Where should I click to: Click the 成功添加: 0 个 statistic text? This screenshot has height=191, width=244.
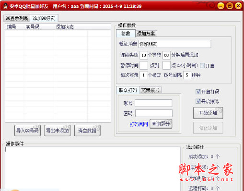tap(204, 156)
